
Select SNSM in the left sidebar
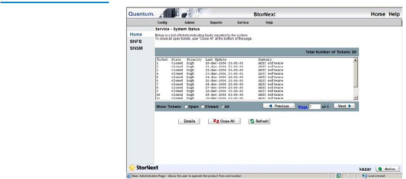coord(136,49)
